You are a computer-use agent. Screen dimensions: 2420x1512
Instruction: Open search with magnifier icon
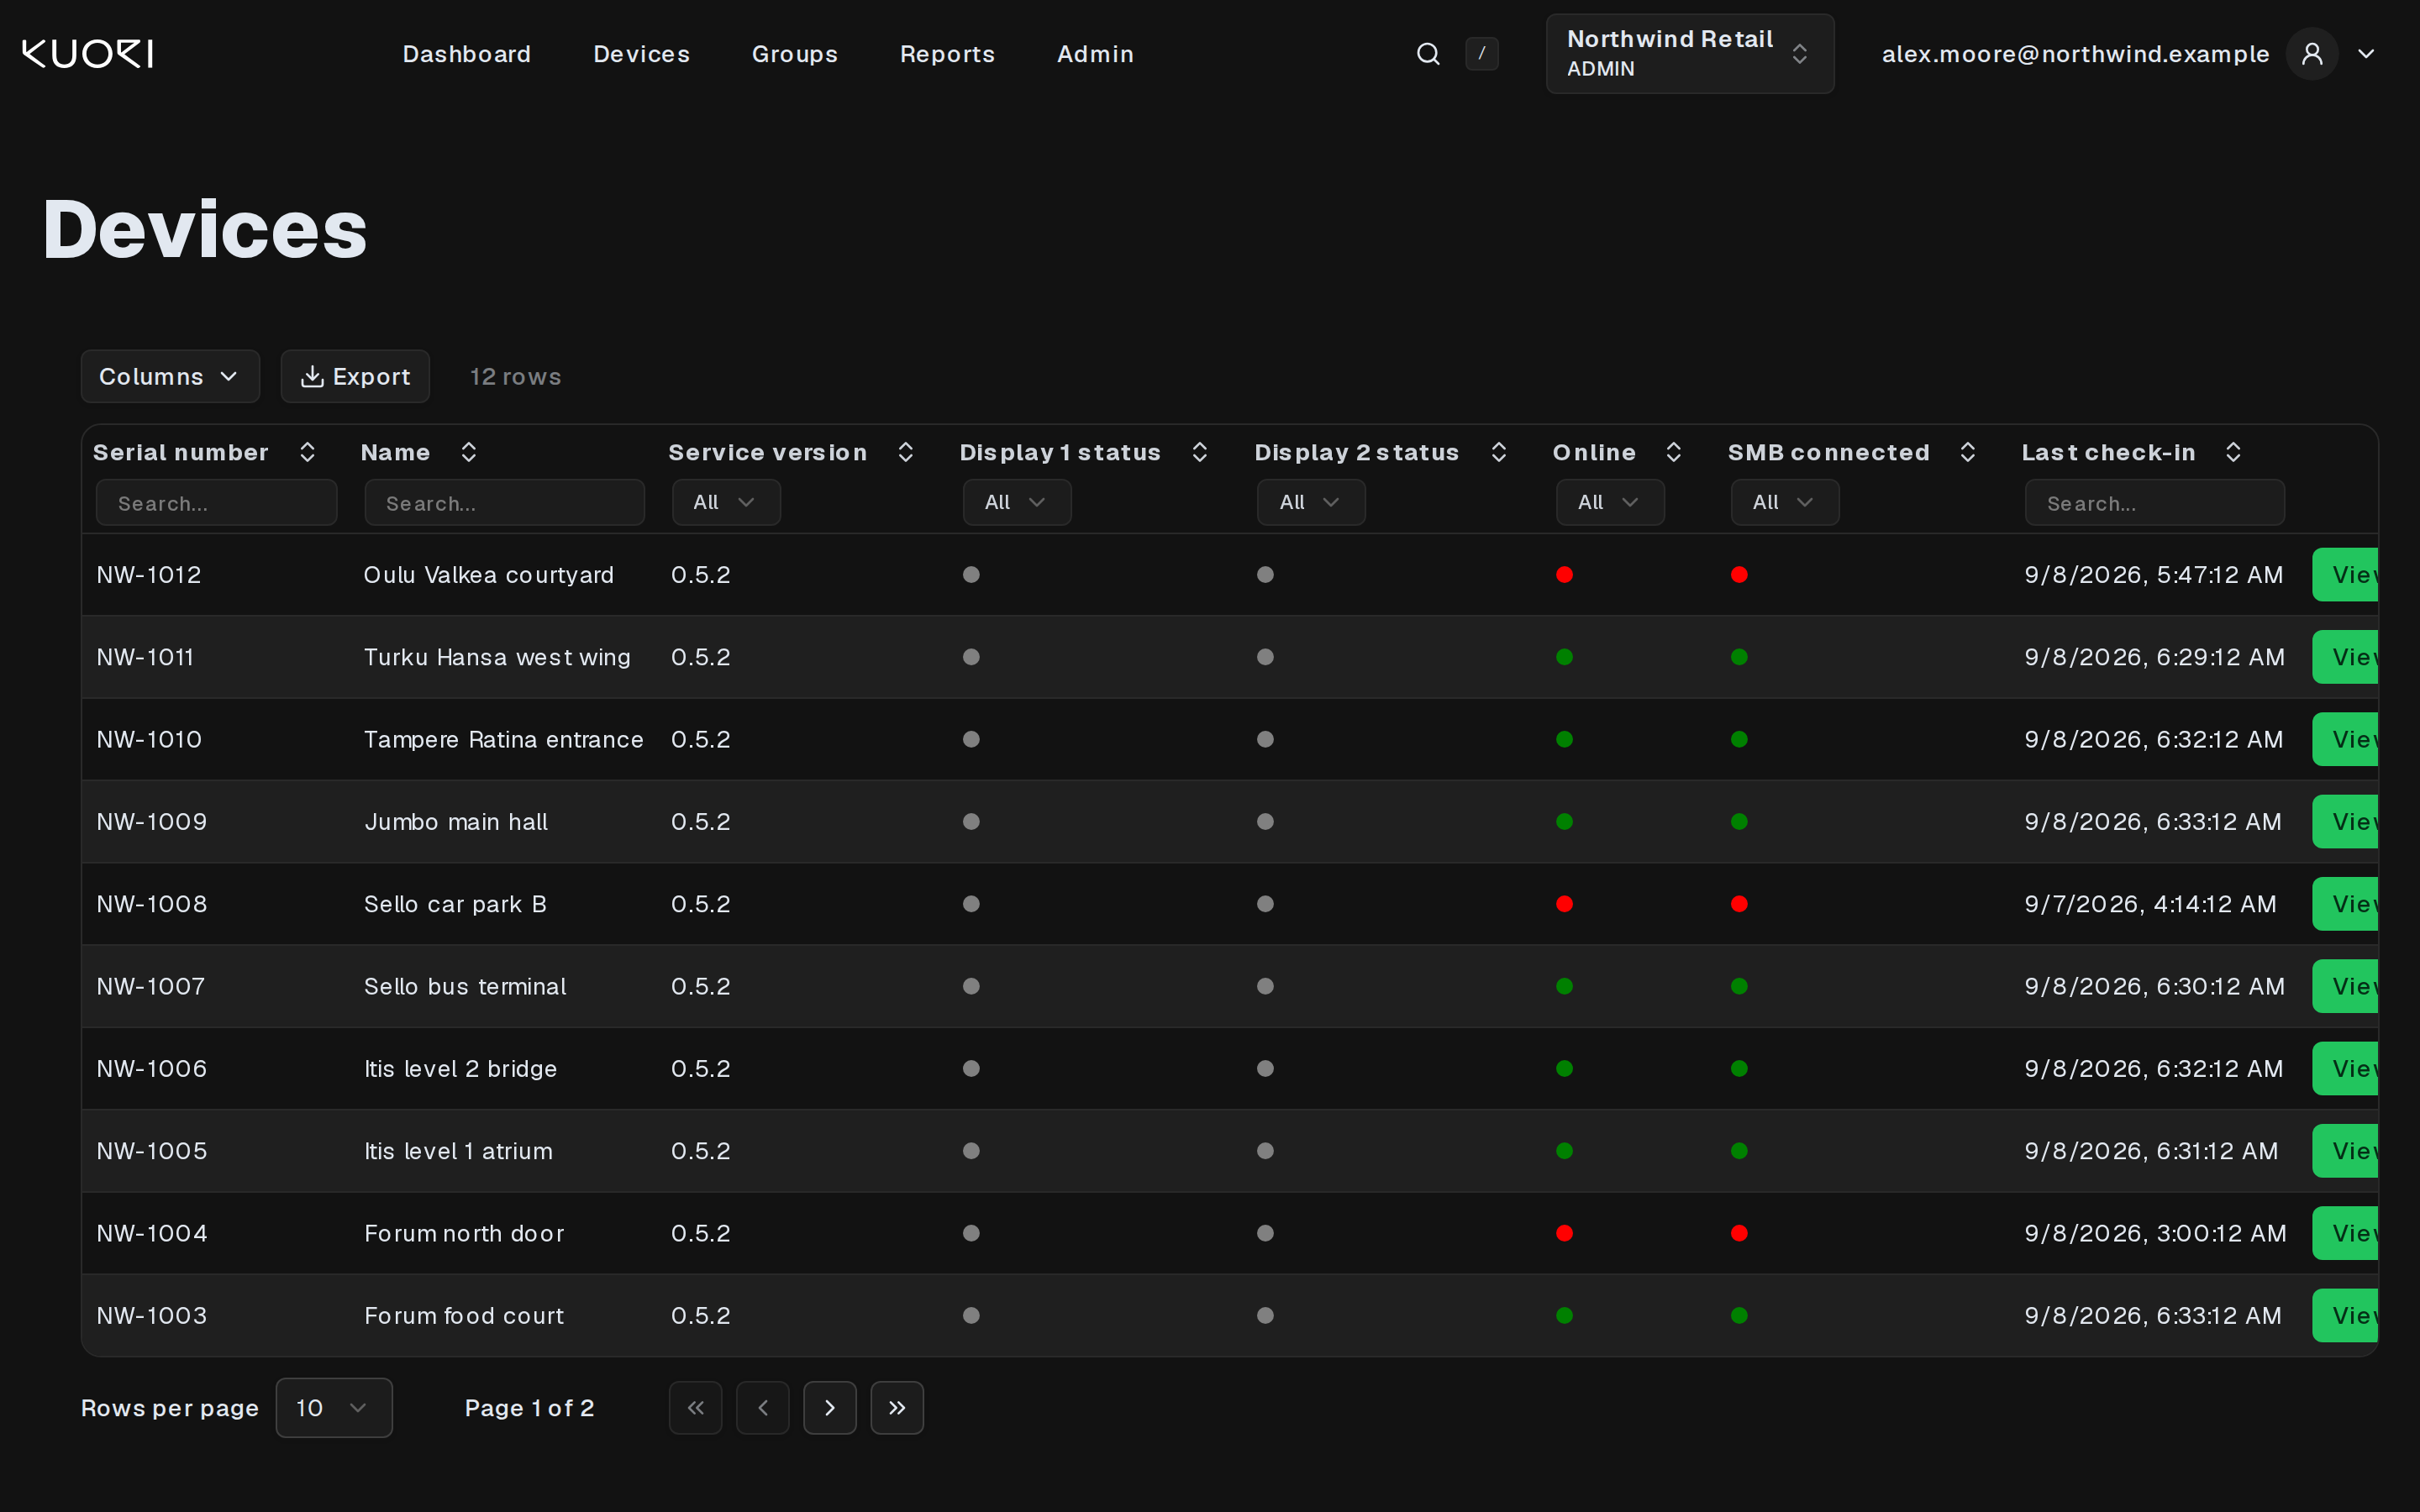(1428, 54)
